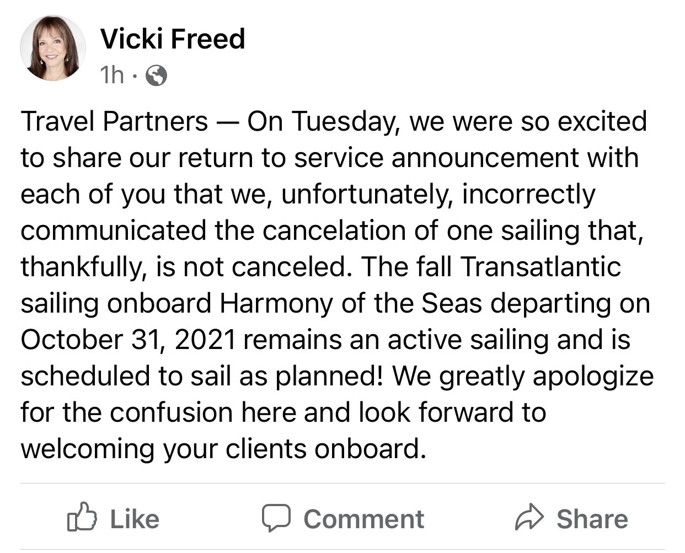Click 'On Tuesday' in the first line
Image resolution: width=685 pixels, height=553 pixels.
click(323, 122)
